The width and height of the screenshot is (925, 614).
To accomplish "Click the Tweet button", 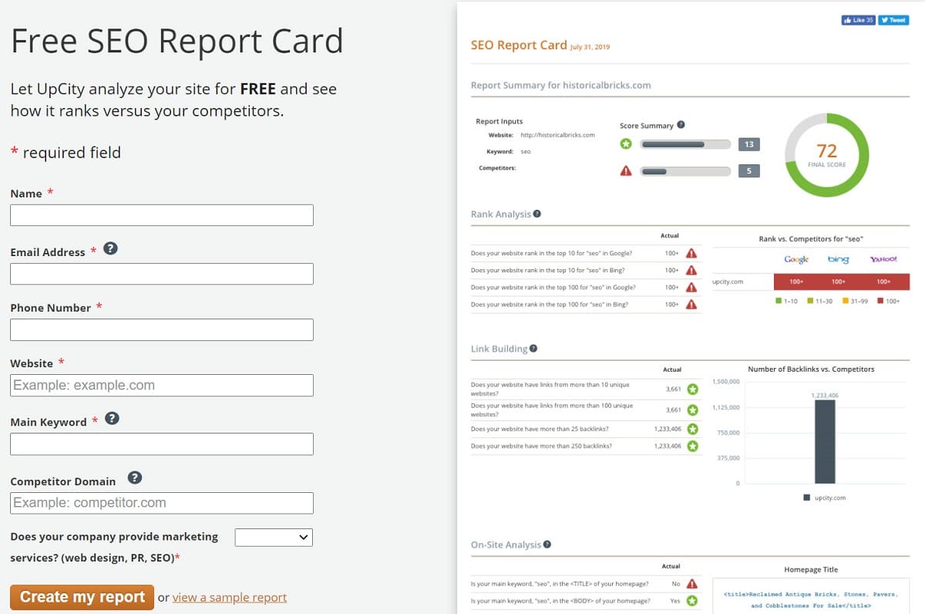I will [x=894, y=20].
